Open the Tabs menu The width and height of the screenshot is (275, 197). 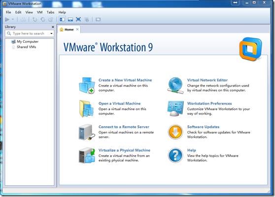click(x=50, y=12)
